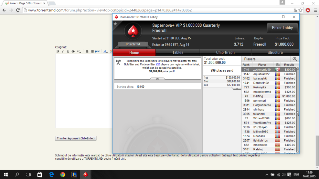Click inside the reply content text area
319x179 pixels.
tap(83, 90)
